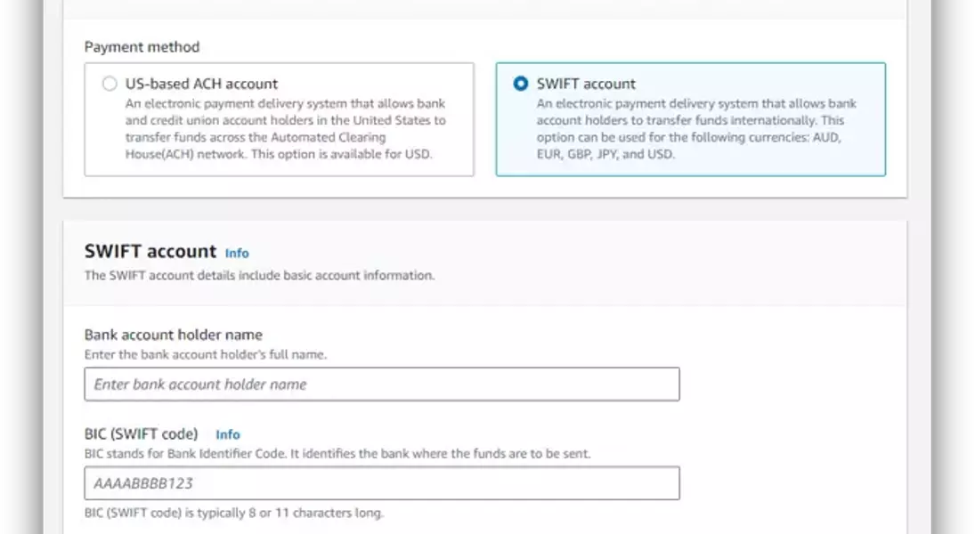This screenshot has height=534, width=975.
Task: Click the BIC (SWIFT code) field label
Action: [141, 434]
